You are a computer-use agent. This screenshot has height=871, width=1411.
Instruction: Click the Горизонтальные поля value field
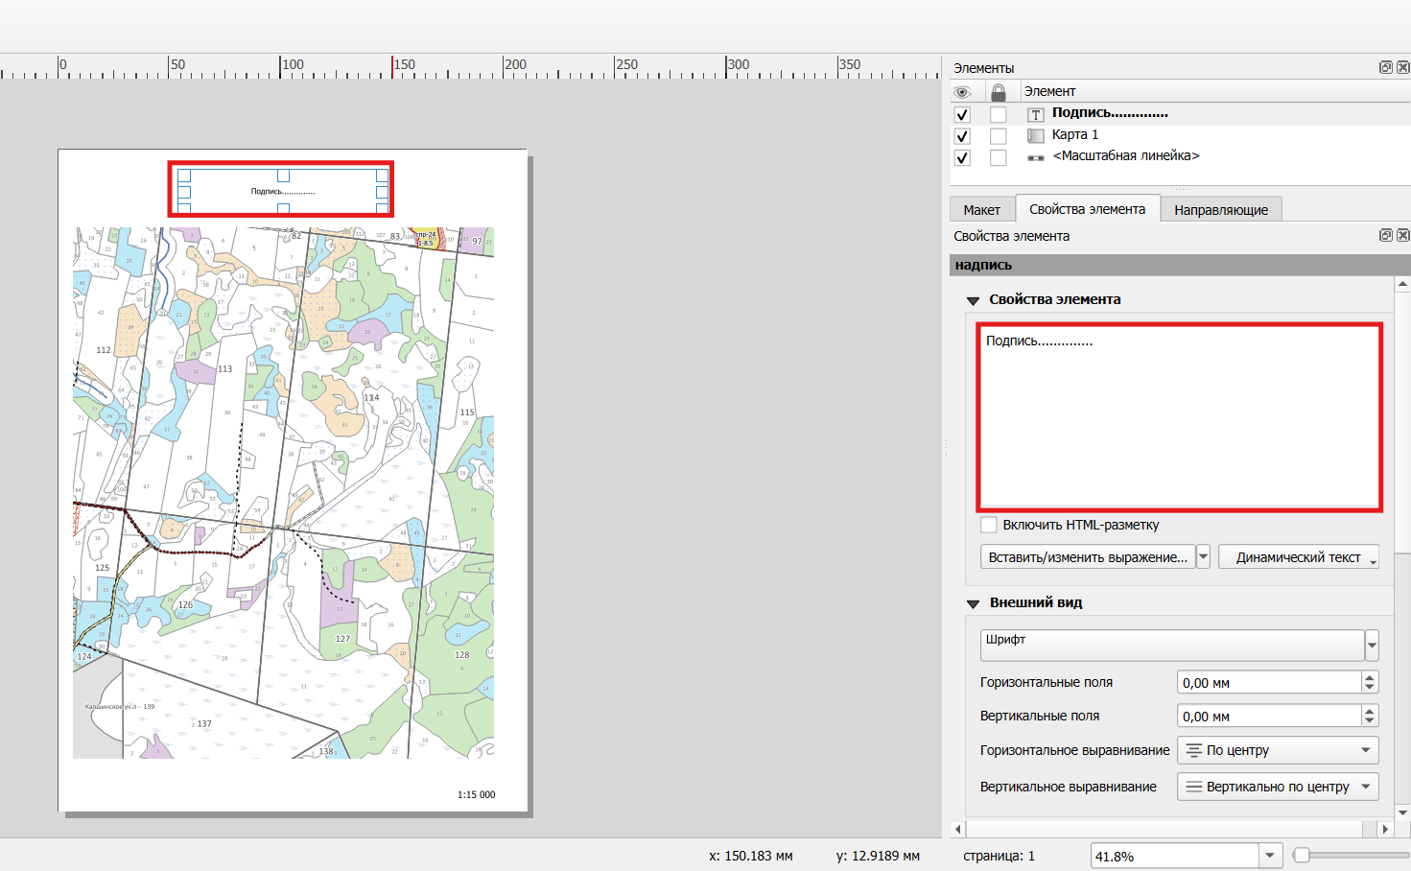click(x=1269, y=683)
